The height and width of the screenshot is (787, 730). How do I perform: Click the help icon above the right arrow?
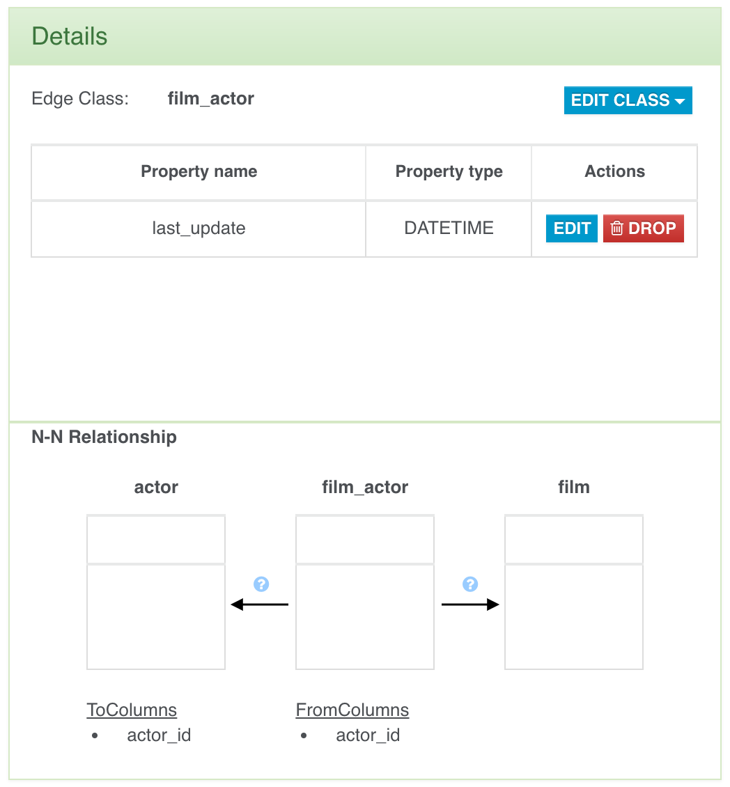470,584
